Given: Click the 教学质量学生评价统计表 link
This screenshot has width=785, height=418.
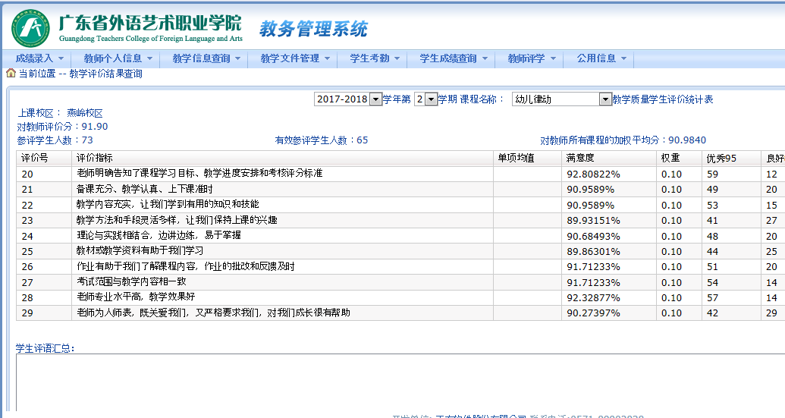Looking at the screenshot, I should (x=662, y=99).
